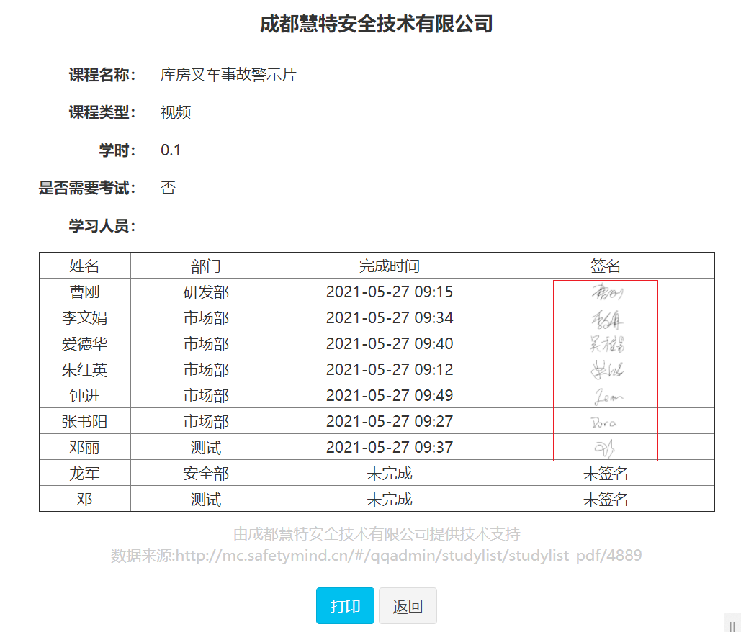Click completion time 2021-05-27 09:34

pyautogui.click(x=390, y=318)
